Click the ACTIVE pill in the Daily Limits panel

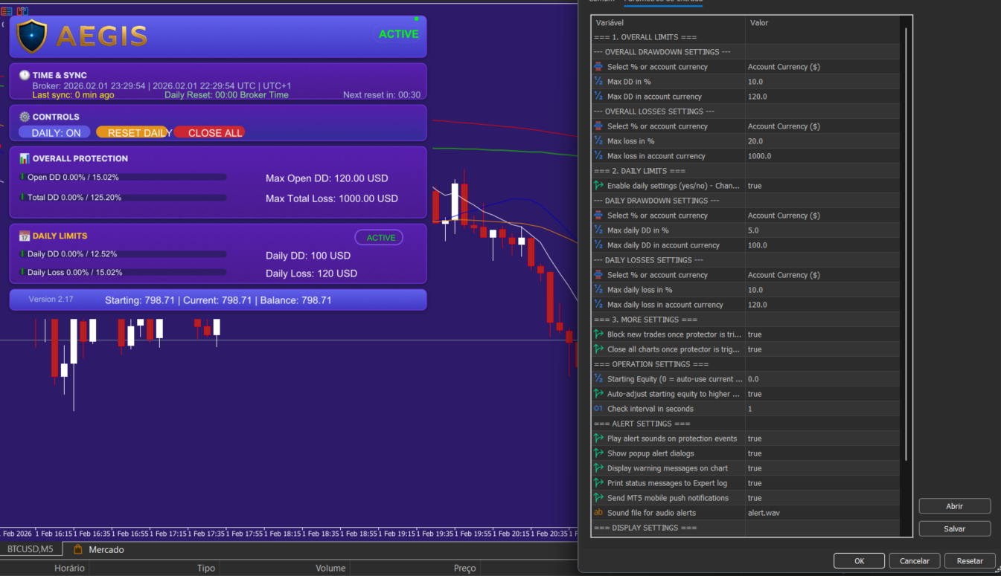click(380, 238)
